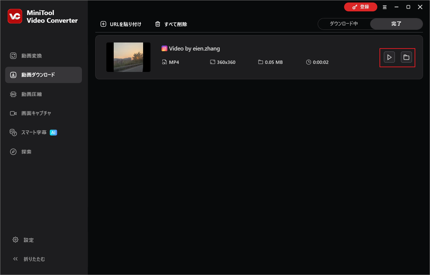
Task: Select the 探索 (Explore) sidebar icon
Action: (x=13, y=152)
